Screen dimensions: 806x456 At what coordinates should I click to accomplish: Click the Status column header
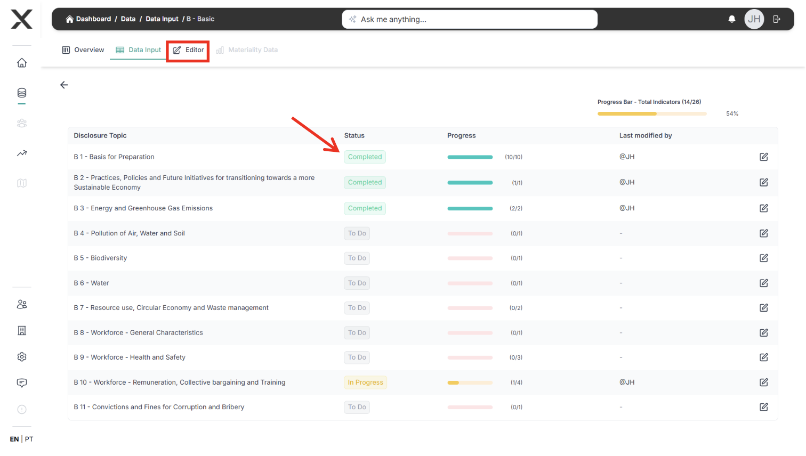tap(354, 136)
